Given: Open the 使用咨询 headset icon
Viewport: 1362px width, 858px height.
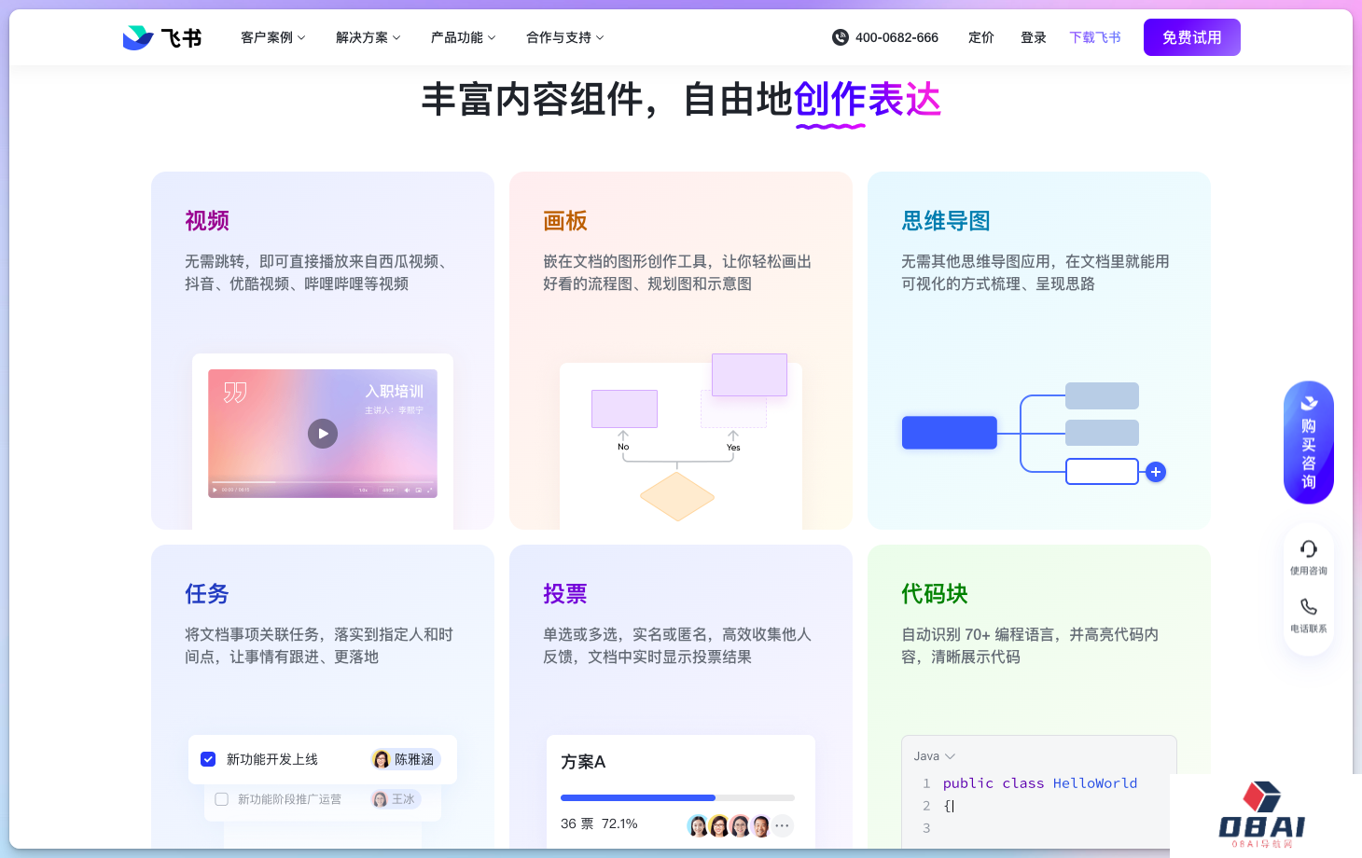Looking at the screenshot, I should [1309, 549].
